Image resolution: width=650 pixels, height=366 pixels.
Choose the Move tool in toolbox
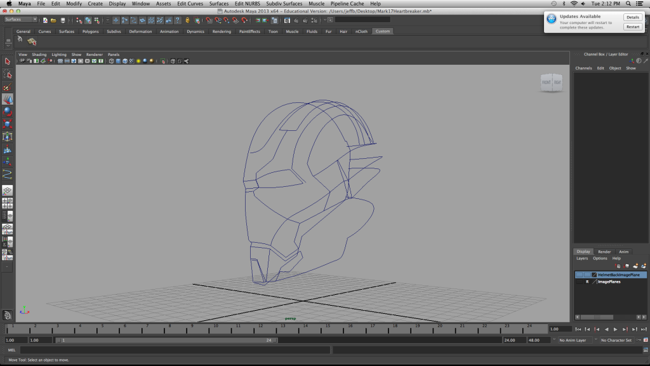coord(8,100)
